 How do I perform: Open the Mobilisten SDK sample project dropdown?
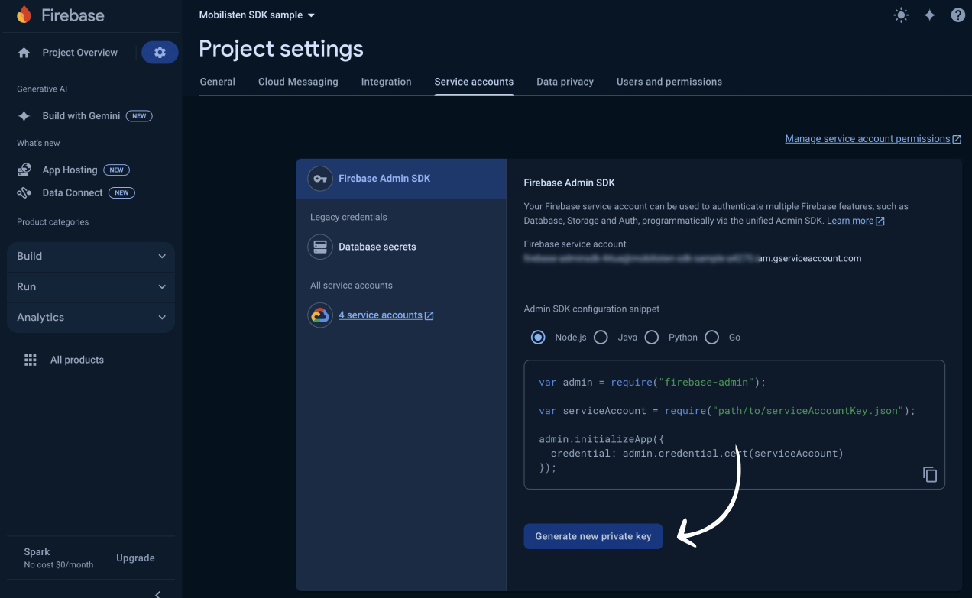tap(257, 15)
